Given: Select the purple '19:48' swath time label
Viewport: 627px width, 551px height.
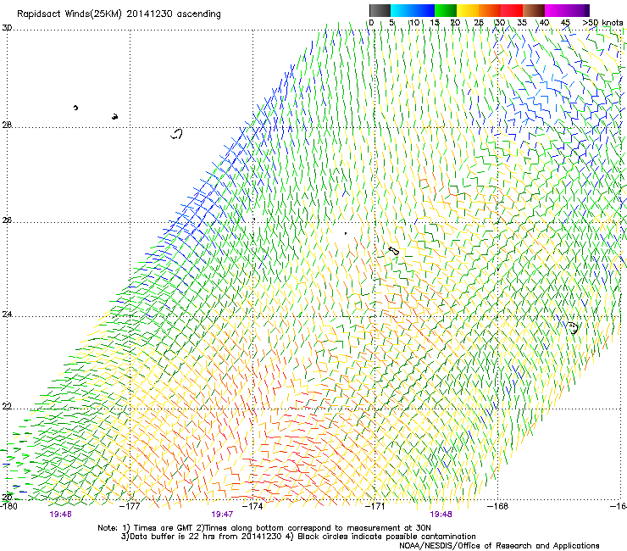Looking at the screenshot, I should click(441, 515).
